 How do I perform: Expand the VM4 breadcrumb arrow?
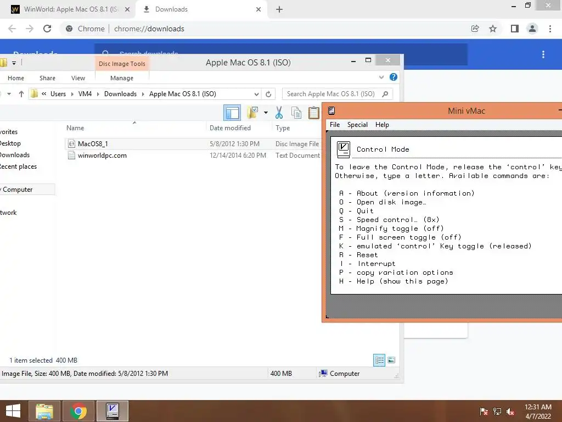click(98, 94)
